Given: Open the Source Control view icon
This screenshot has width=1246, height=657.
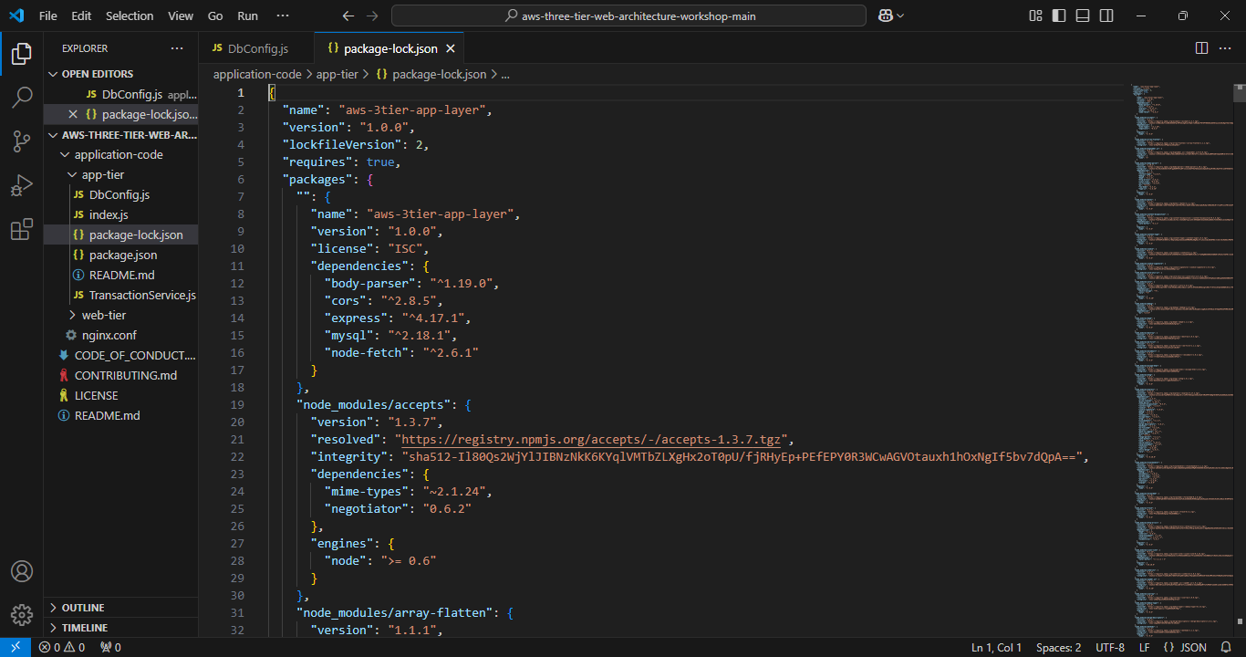Looking at the screenshot, I should click(22, 141).
